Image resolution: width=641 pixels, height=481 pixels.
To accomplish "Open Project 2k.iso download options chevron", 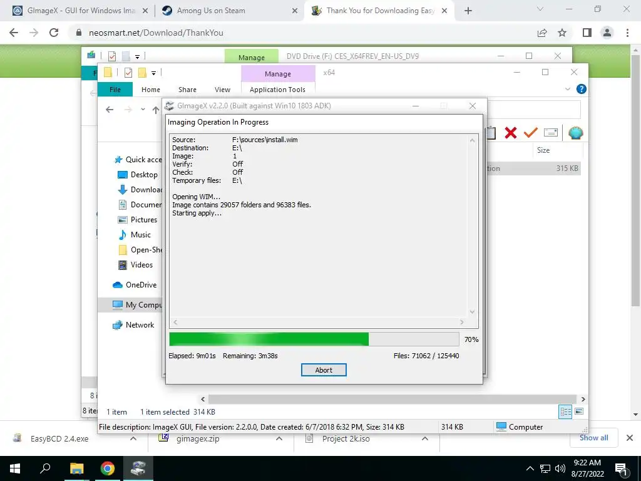I will click(x=425, y=438).
